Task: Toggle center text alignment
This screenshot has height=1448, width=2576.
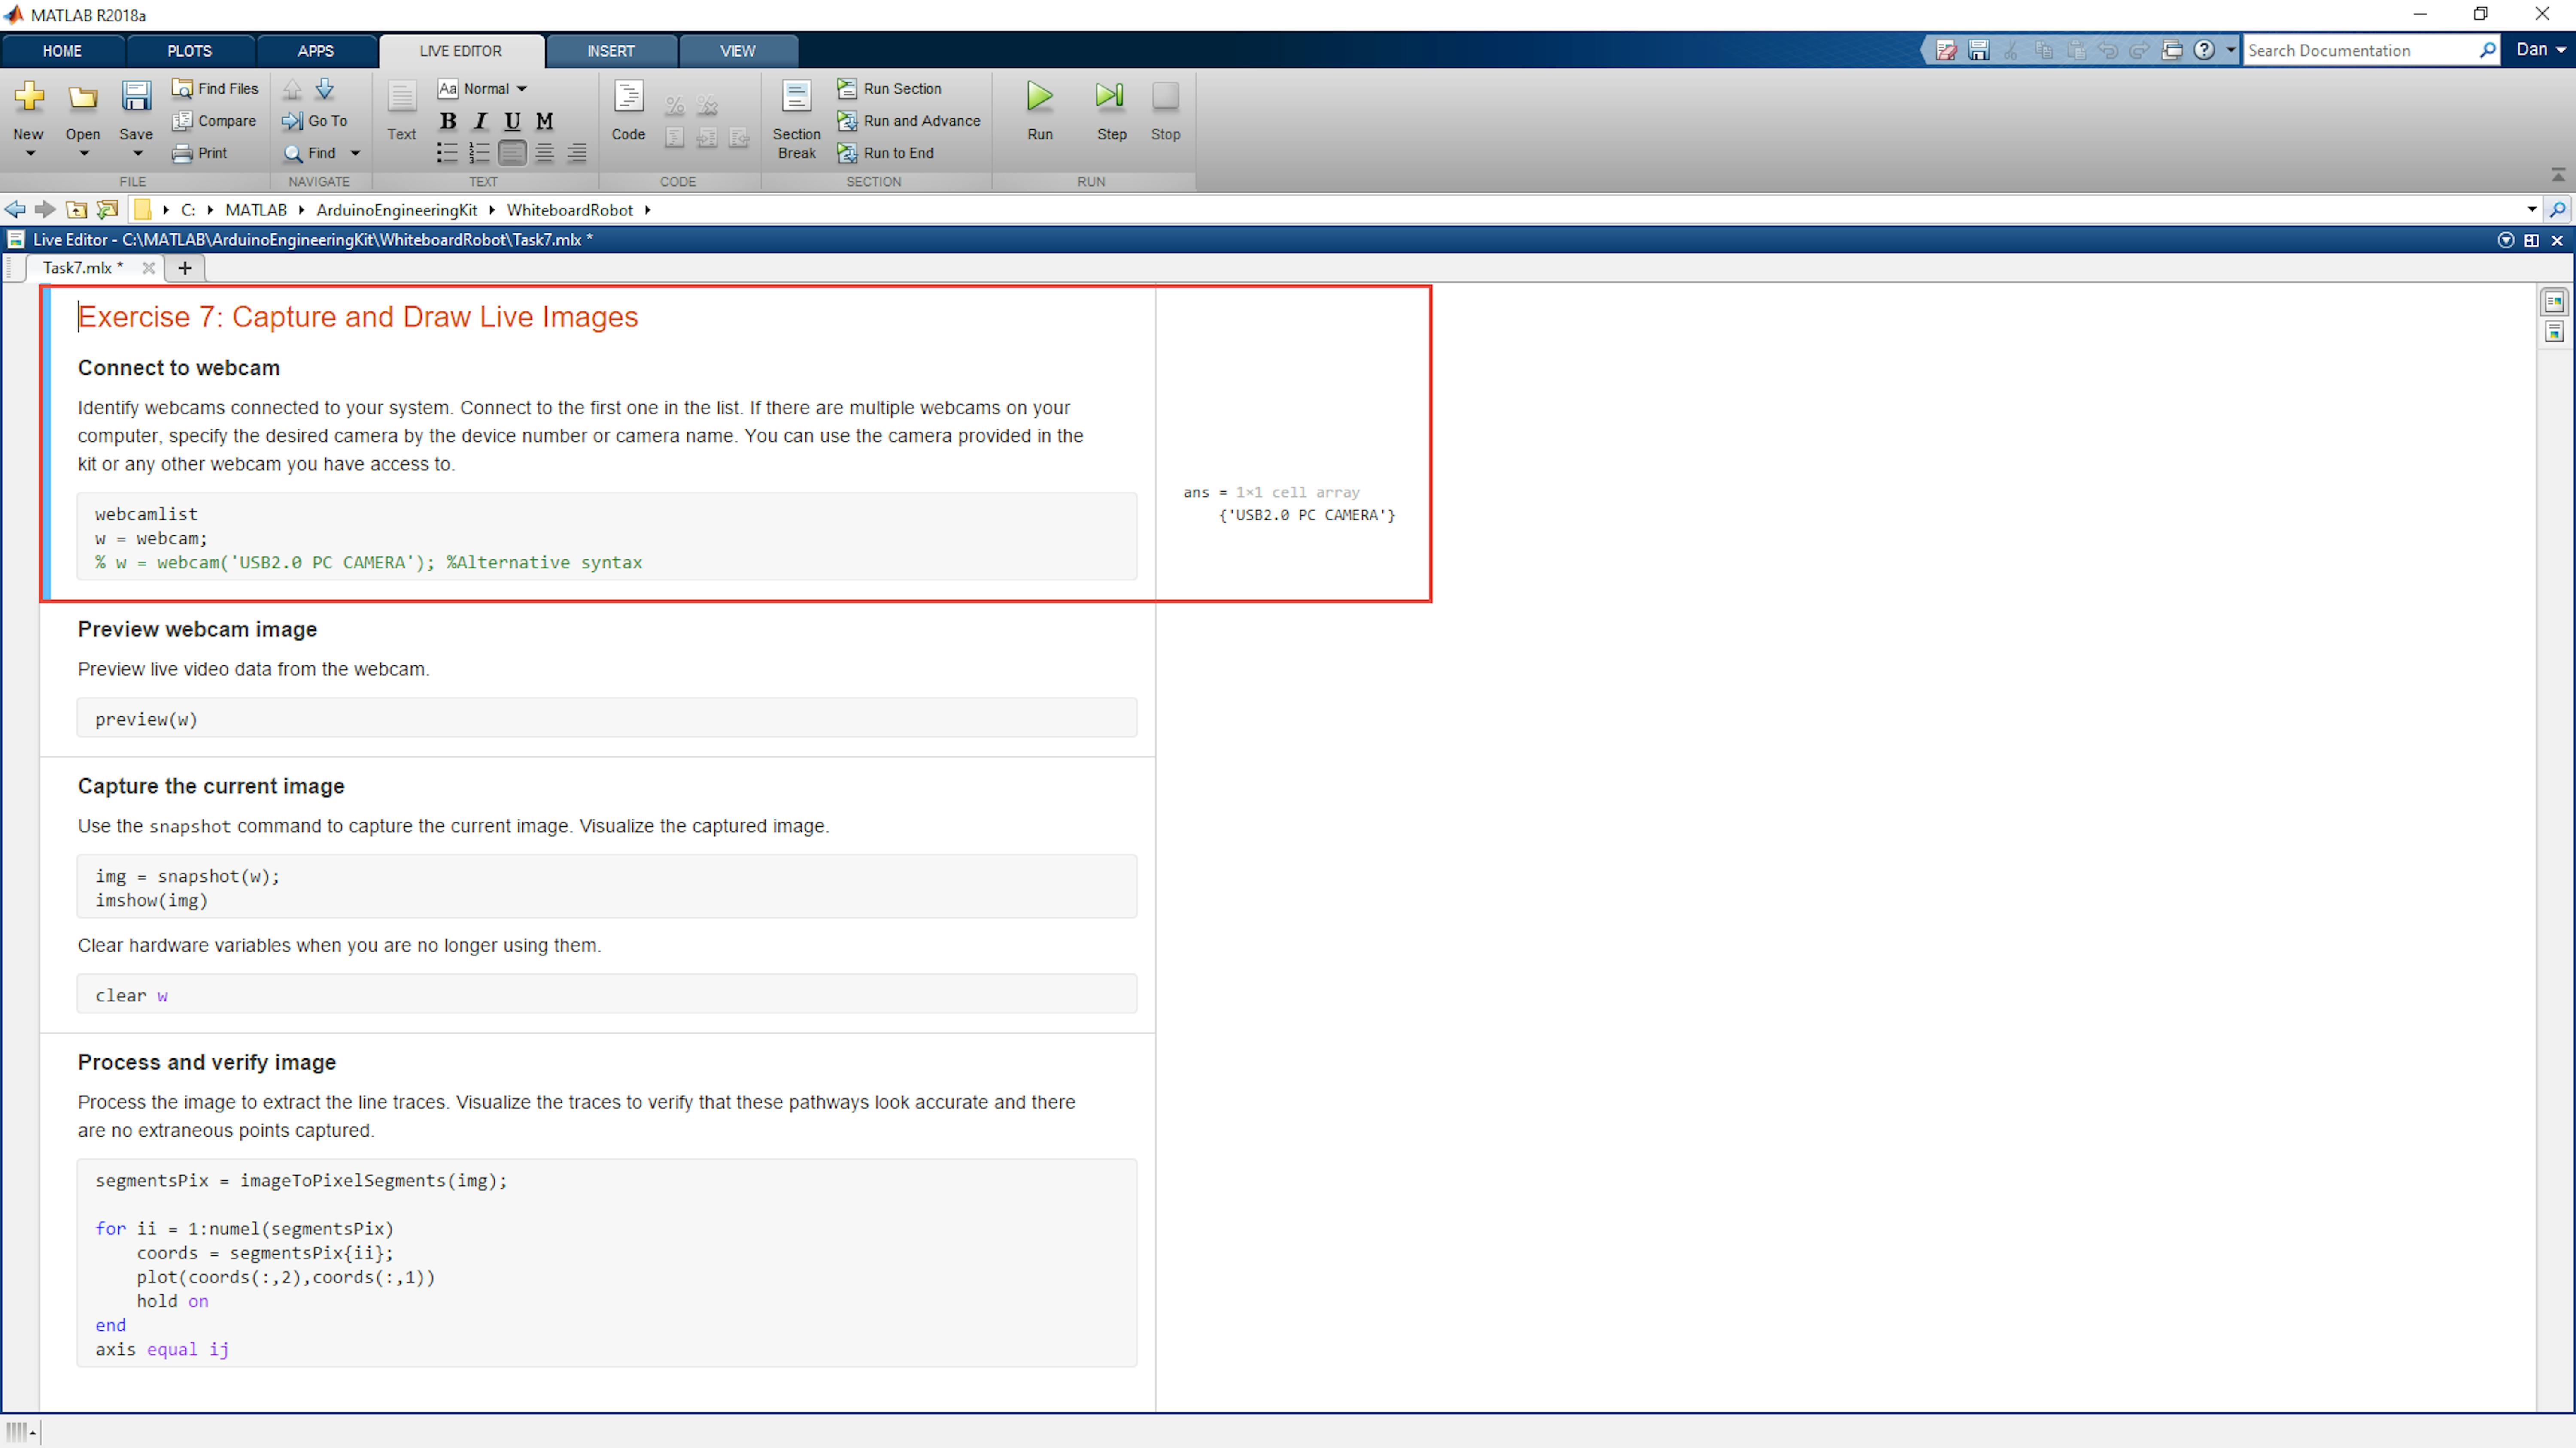Action: pos(544,153)
